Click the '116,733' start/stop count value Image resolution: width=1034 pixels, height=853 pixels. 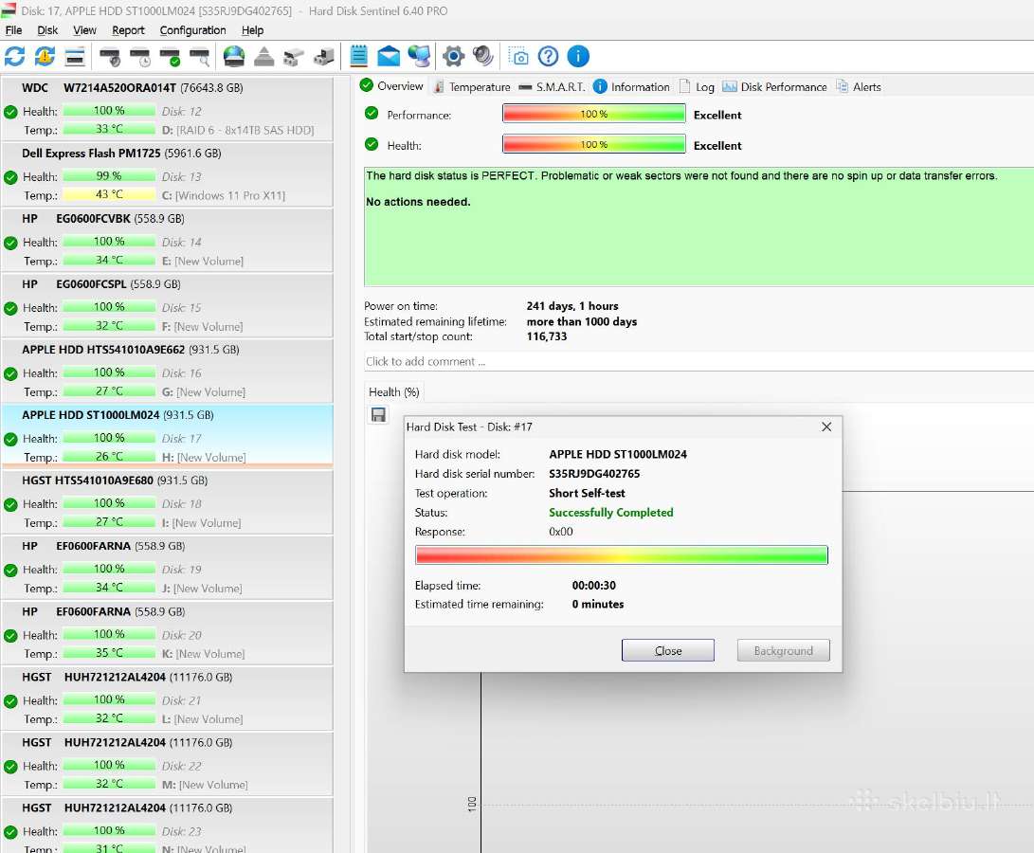(x=547, y=336)
